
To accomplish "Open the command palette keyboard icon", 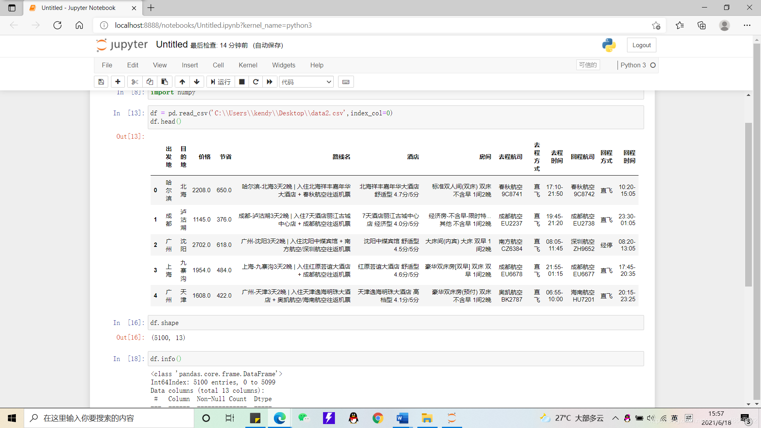I will tap(346, 82).
